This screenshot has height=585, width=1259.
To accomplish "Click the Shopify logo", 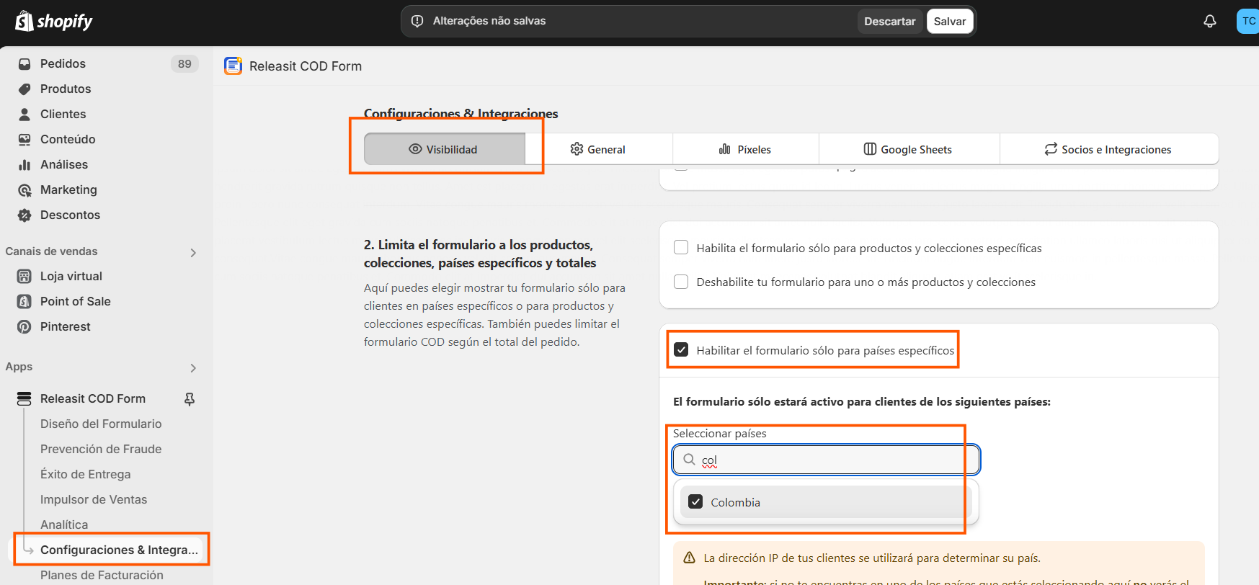I will 54,21.
